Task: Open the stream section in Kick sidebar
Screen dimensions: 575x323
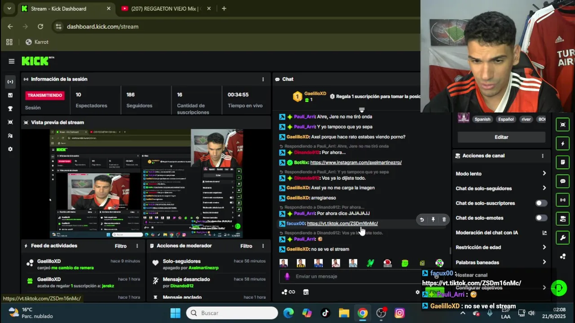Action: tap(10, 82)
